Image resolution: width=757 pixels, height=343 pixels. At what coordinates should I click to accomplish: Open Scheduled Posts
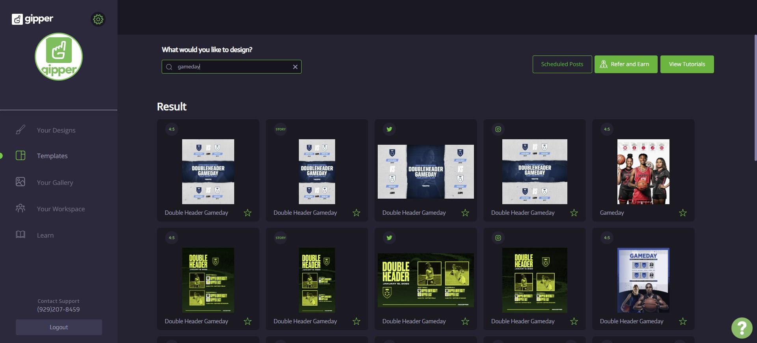tap(562, 64)
